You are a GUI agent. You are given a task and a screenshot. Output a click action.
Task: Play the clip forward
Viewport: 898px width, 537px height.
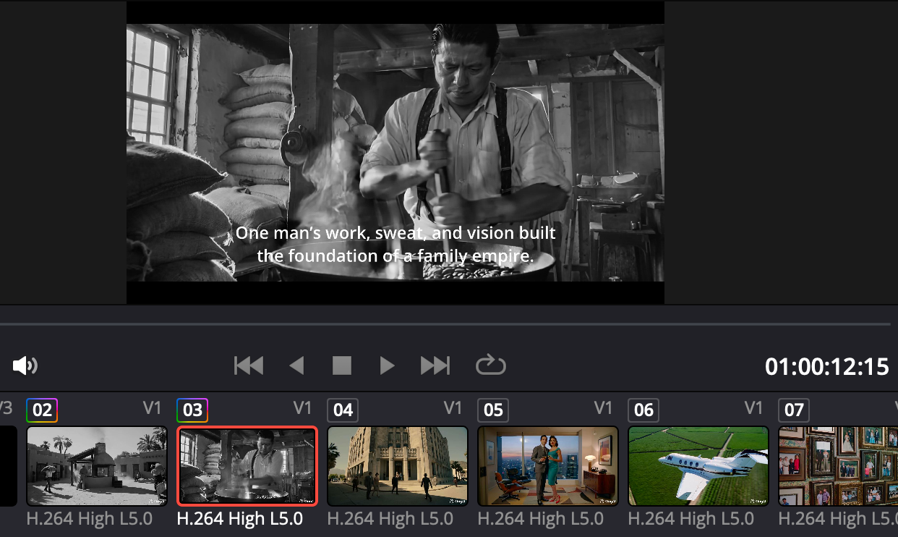click(x=388, y=365)
